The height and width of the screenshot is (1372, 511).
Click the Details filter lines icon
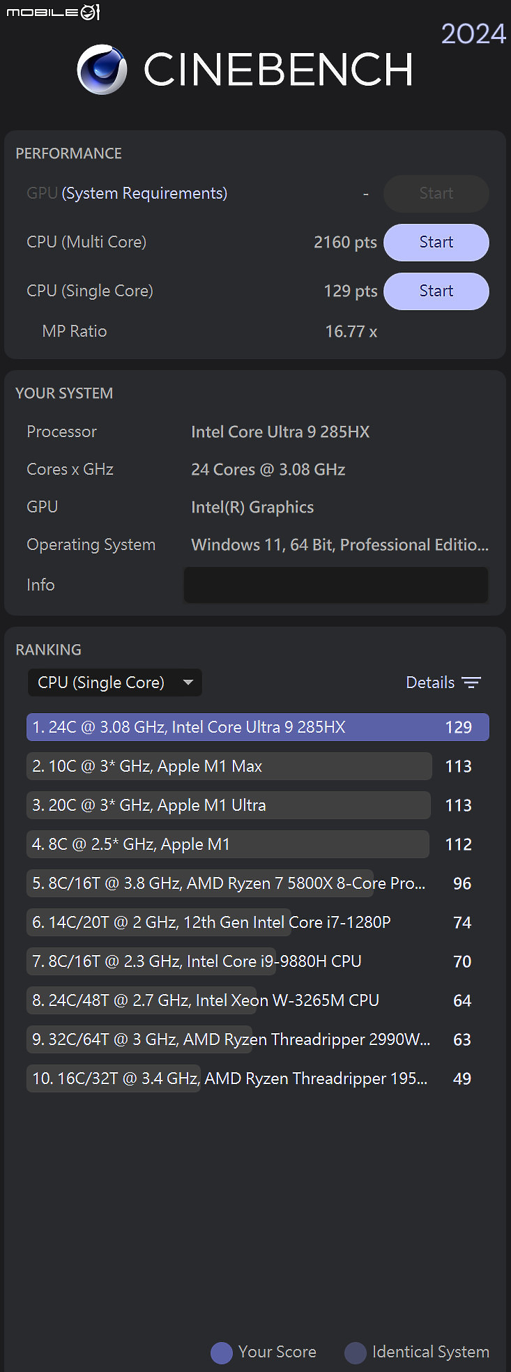(471, 683)
